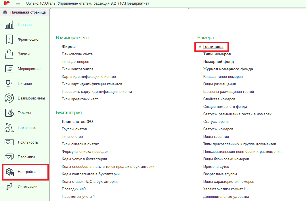
Task: Open Гостиницы link
Action: click(213, 47)
